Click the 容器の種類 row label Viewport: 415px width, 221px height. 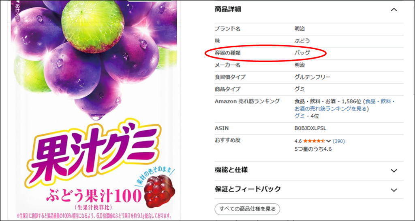pyautogui.click(x=228, y=53)
